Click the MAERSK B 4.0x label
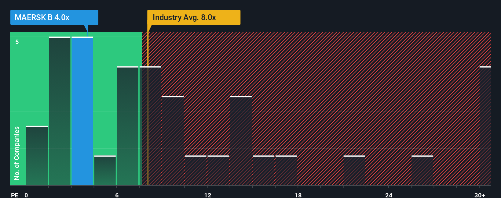The height and width of the screenshot is (198, 501). click(54, 17)
